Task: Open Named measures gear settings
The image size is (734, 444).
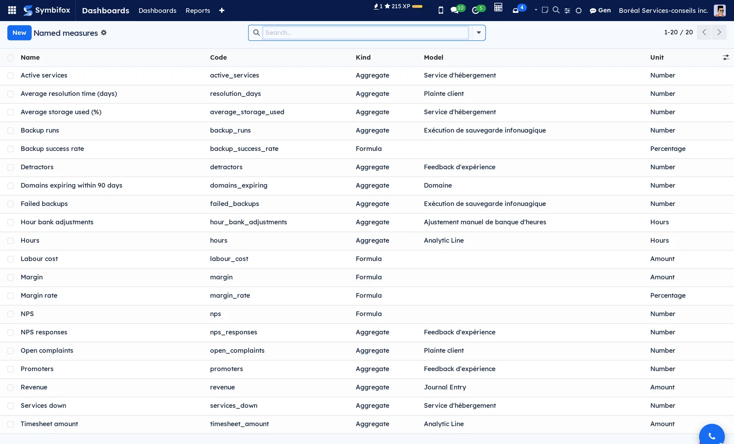Action: click(x=104, y=33)
